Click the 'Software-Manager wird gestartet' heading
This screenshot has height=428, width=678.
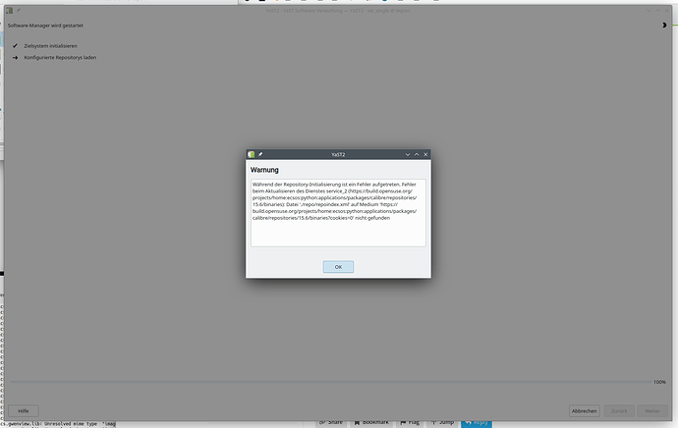point(45,26)
